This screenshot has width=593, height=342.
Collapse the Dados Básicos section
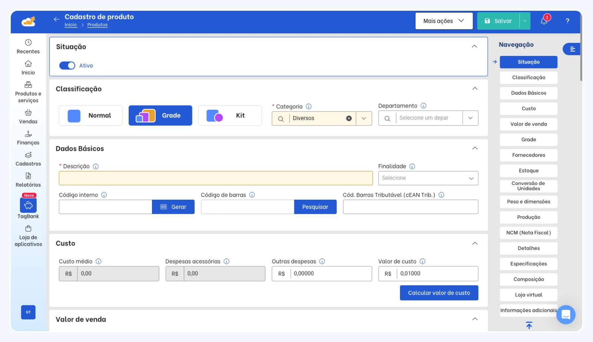coord(475,148)
